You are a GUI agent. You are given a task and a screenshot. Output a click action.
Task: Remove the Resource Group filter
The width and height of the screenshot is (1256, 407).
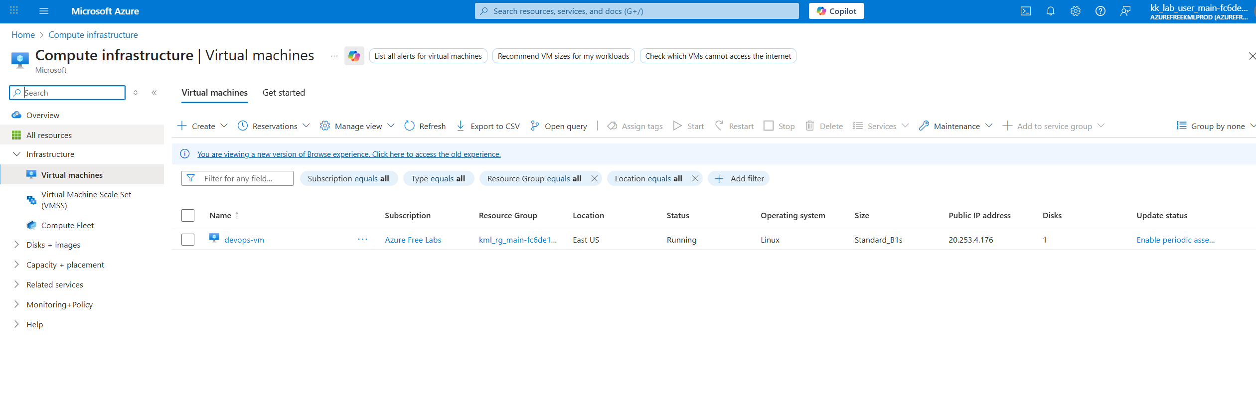pos(594,178)
